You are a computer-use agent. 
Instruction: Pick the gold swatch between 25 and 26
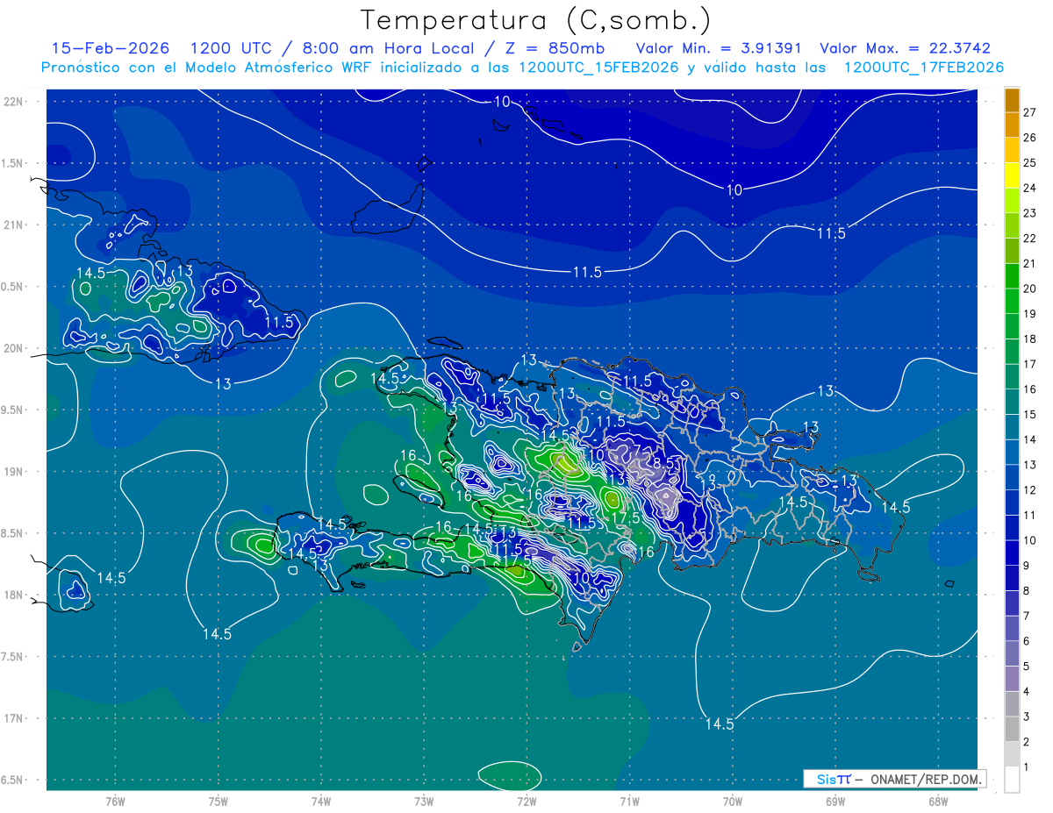pos(1012,150)
